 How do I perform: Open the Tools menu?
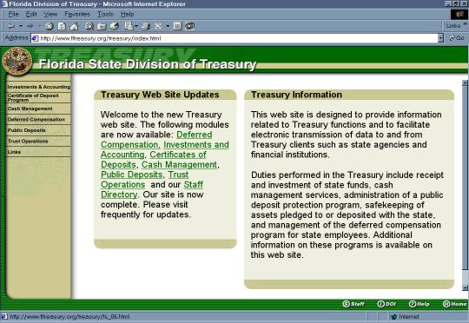(x=105, y=14)
